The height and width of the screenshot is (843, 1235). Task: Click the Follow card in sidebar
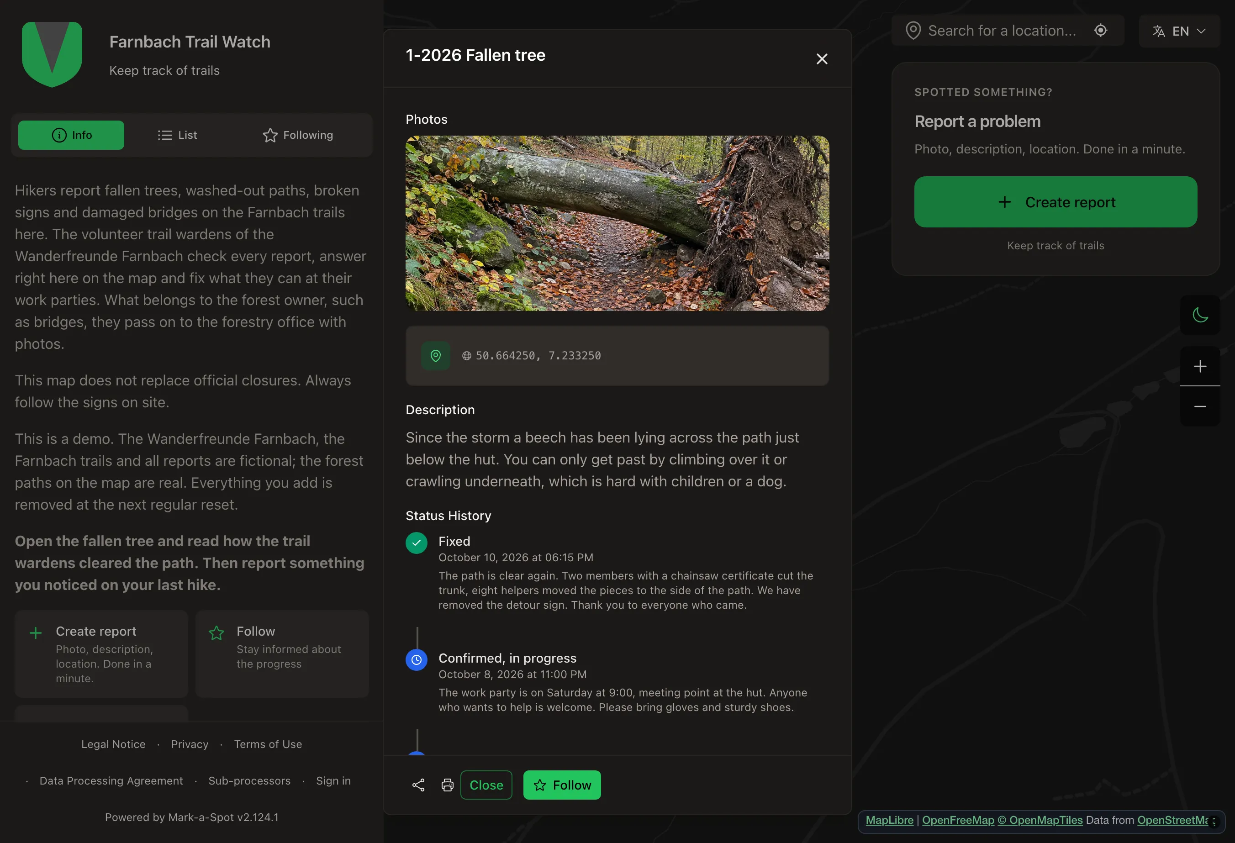click(x=282, y=654)
